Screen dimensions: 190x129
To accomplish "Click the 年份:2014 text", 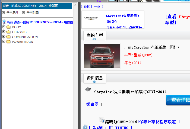I will coord(133,63).
